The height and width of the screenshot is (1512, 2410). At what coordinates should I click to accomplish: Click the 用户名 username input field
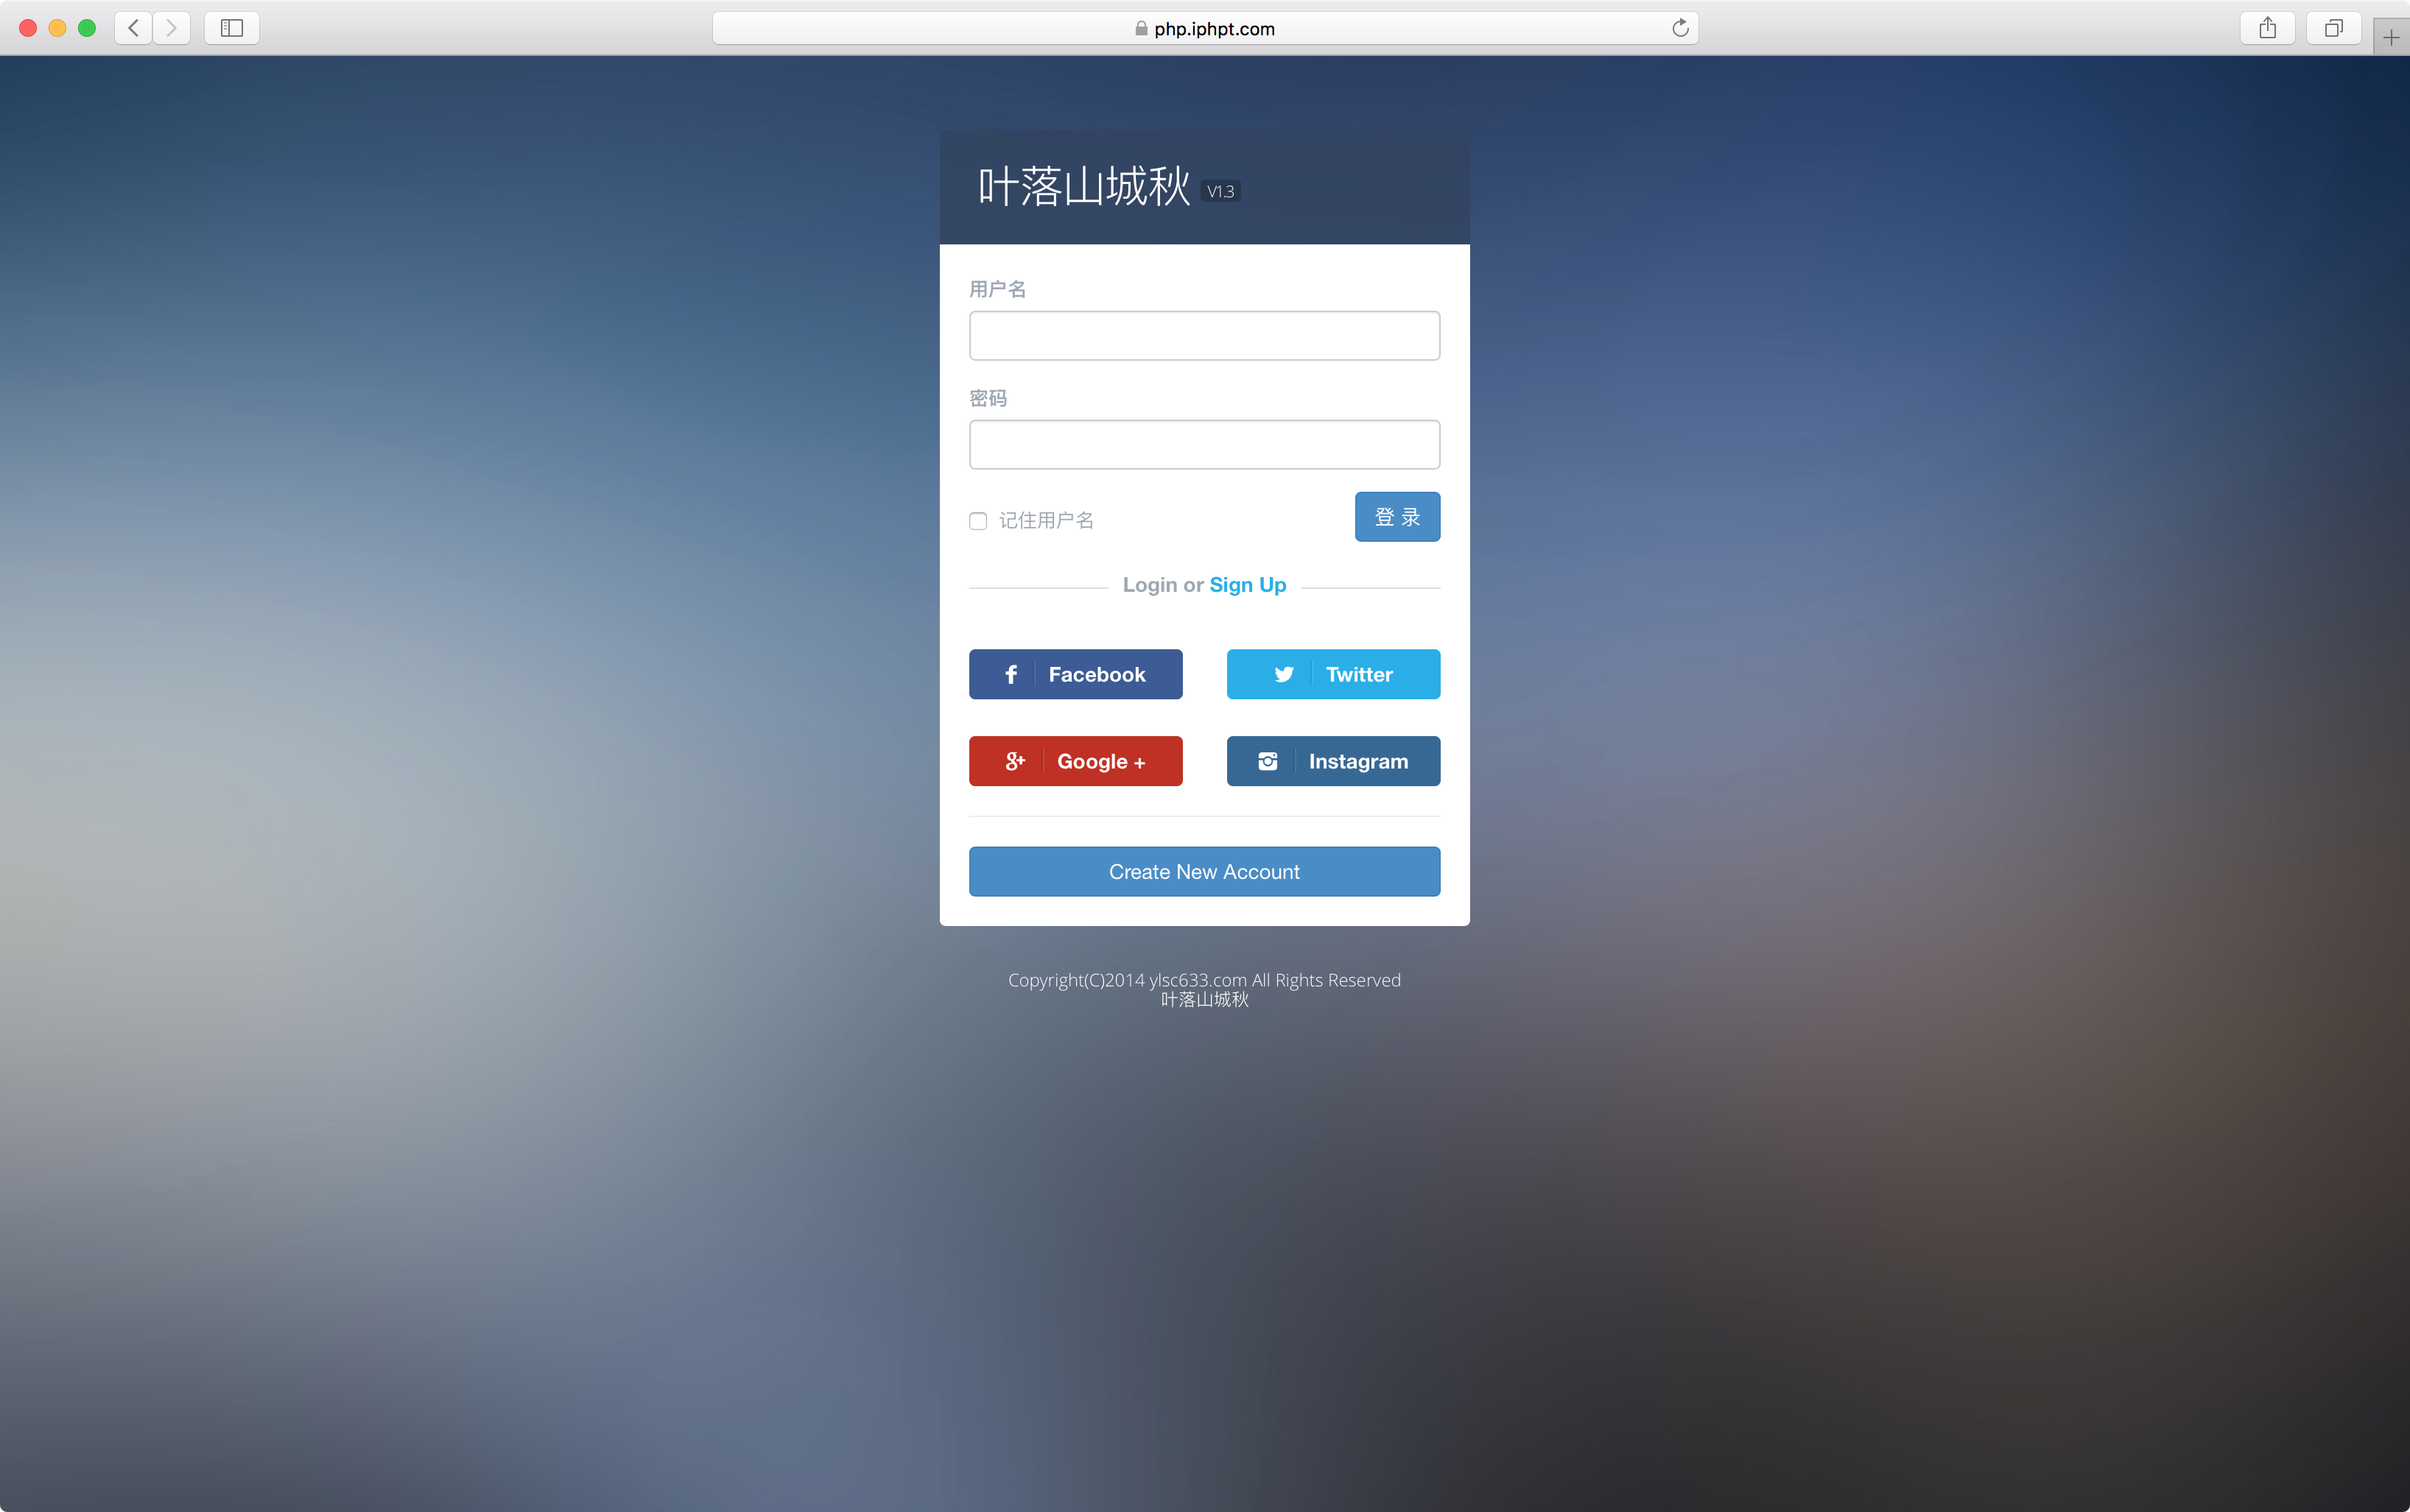pyautogui.click(x=1204, y=334)
